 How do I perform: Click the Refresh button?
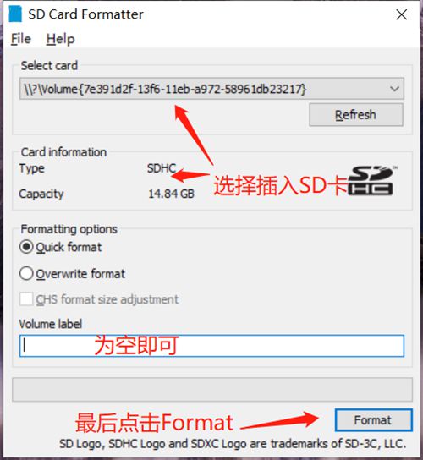(356, 115)
